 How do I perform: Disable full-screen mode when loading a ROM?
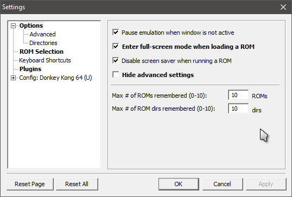116,46
